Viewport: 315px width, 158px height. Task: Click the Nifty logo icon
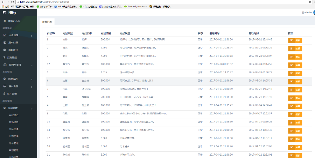coord(4,13)
